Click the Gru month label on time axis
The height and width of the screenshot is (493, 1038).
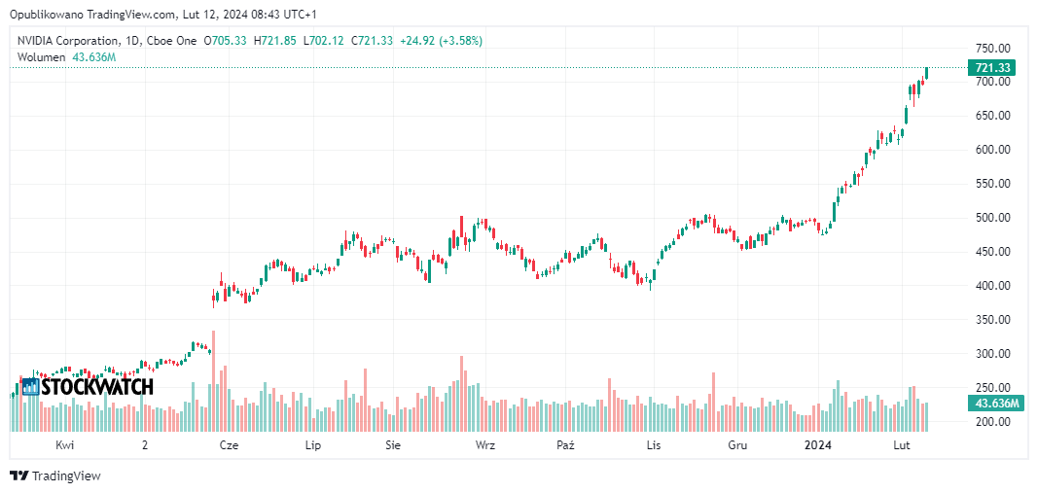point(737,445)
